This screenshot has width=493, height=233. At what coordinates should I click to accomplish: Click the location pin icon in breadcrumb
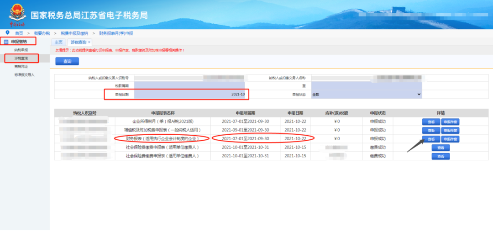[x=8, y=32]
